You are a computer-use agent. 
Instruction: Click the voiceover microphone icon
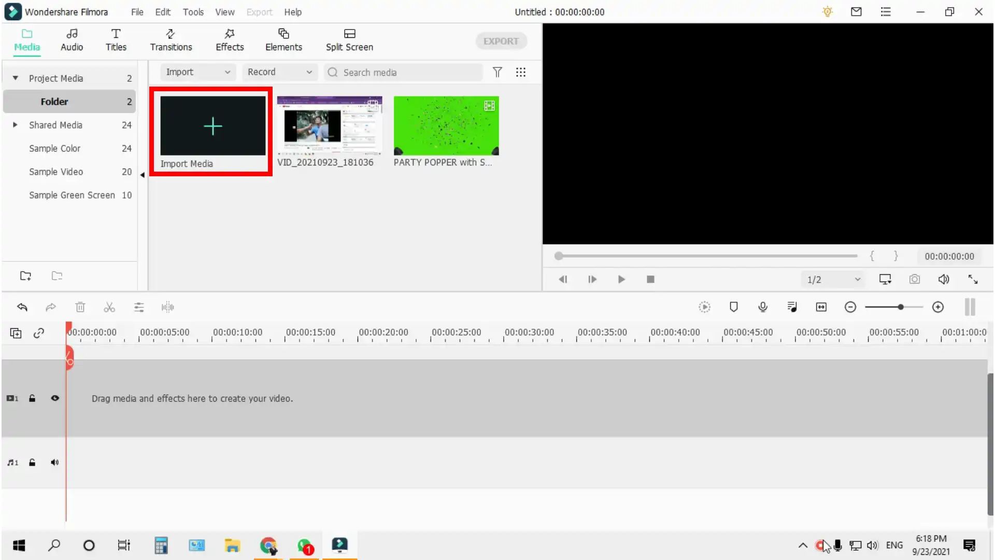tap(763, 307)
